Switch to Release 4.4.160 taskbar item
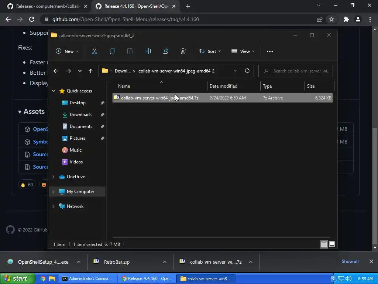The image size is (378, 284). pos(147,278)
